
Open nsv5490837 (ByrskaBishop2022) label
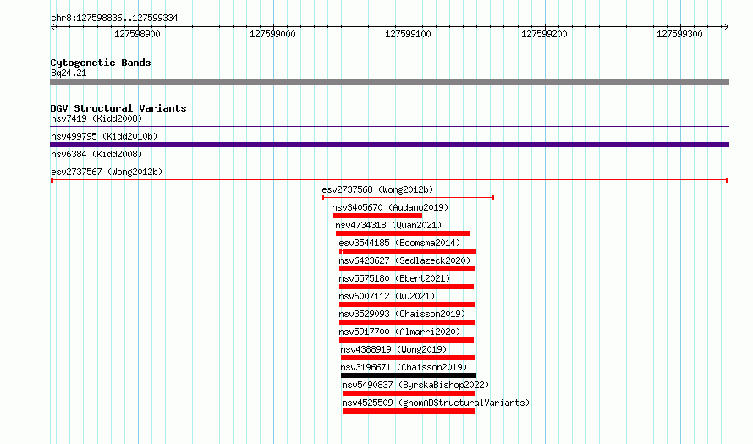tap(415, 385)
